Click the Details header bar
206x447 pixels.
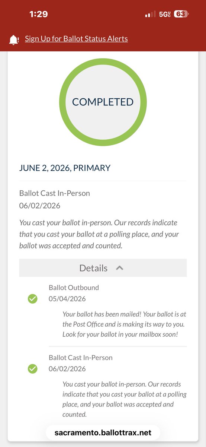click(103, 268)
